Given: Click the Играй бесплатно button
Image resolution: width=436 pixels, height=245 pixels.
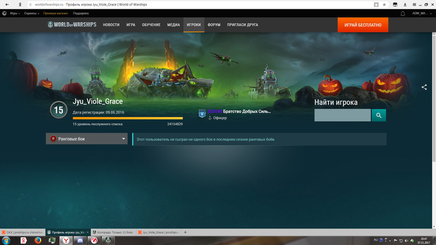Looking at the screenshot, I should (363, 25).
